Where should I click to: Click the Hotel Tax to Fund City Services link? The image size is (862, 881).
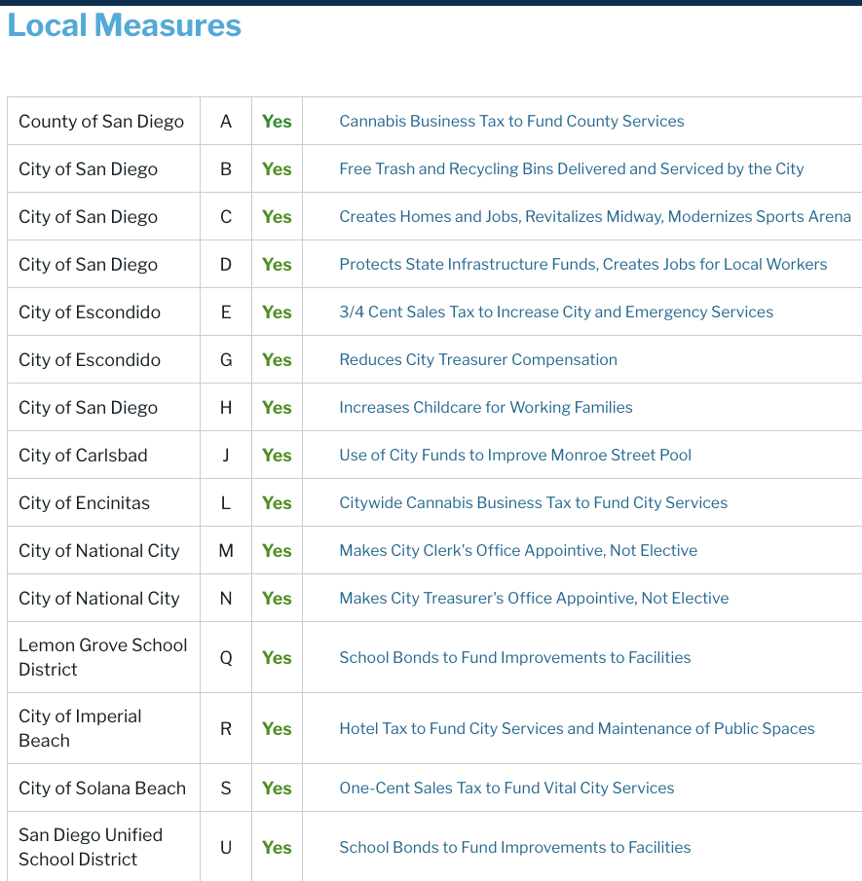click(x=577, y=729)
